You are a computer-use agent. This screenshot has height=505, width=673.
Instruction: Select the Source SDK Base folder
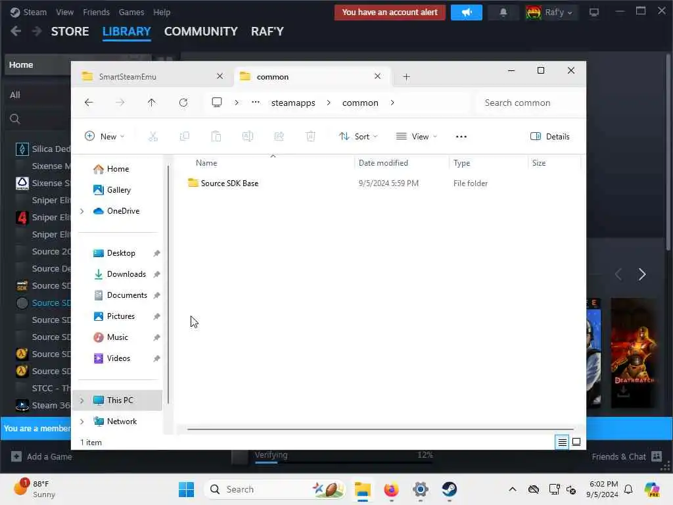[229, 183]
